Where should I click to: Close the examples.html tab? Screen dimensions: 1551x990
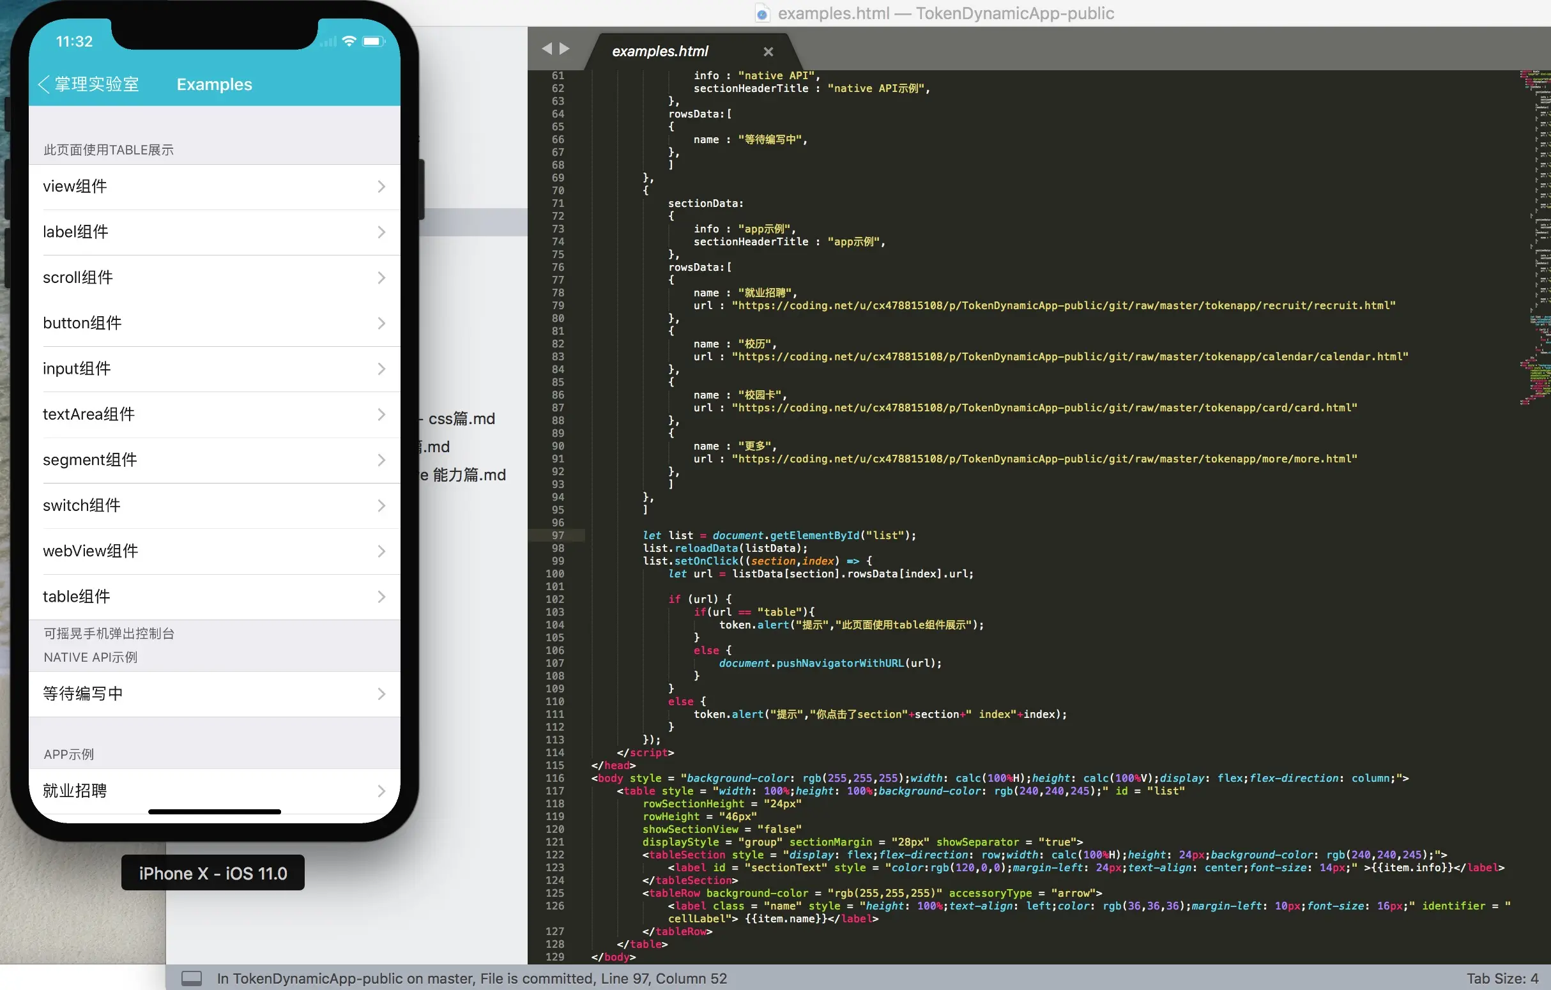pos(768,52)
